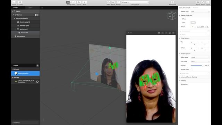Click the directionalLight0 light icon

(18, 22)
